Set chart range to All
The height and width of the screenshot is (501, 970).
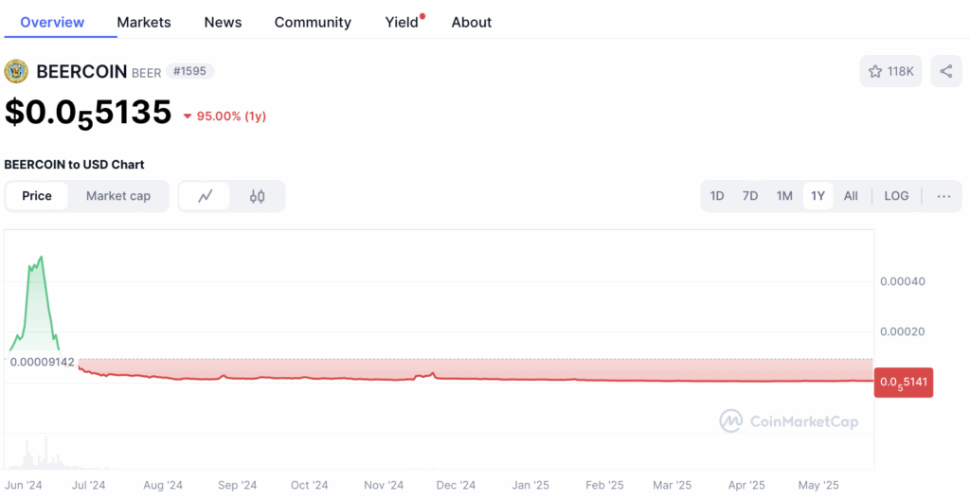[851, 196]
